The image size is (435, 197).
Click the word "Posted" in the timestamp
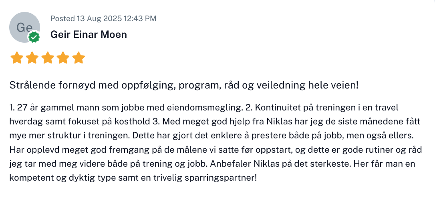(x=62, y=18)
